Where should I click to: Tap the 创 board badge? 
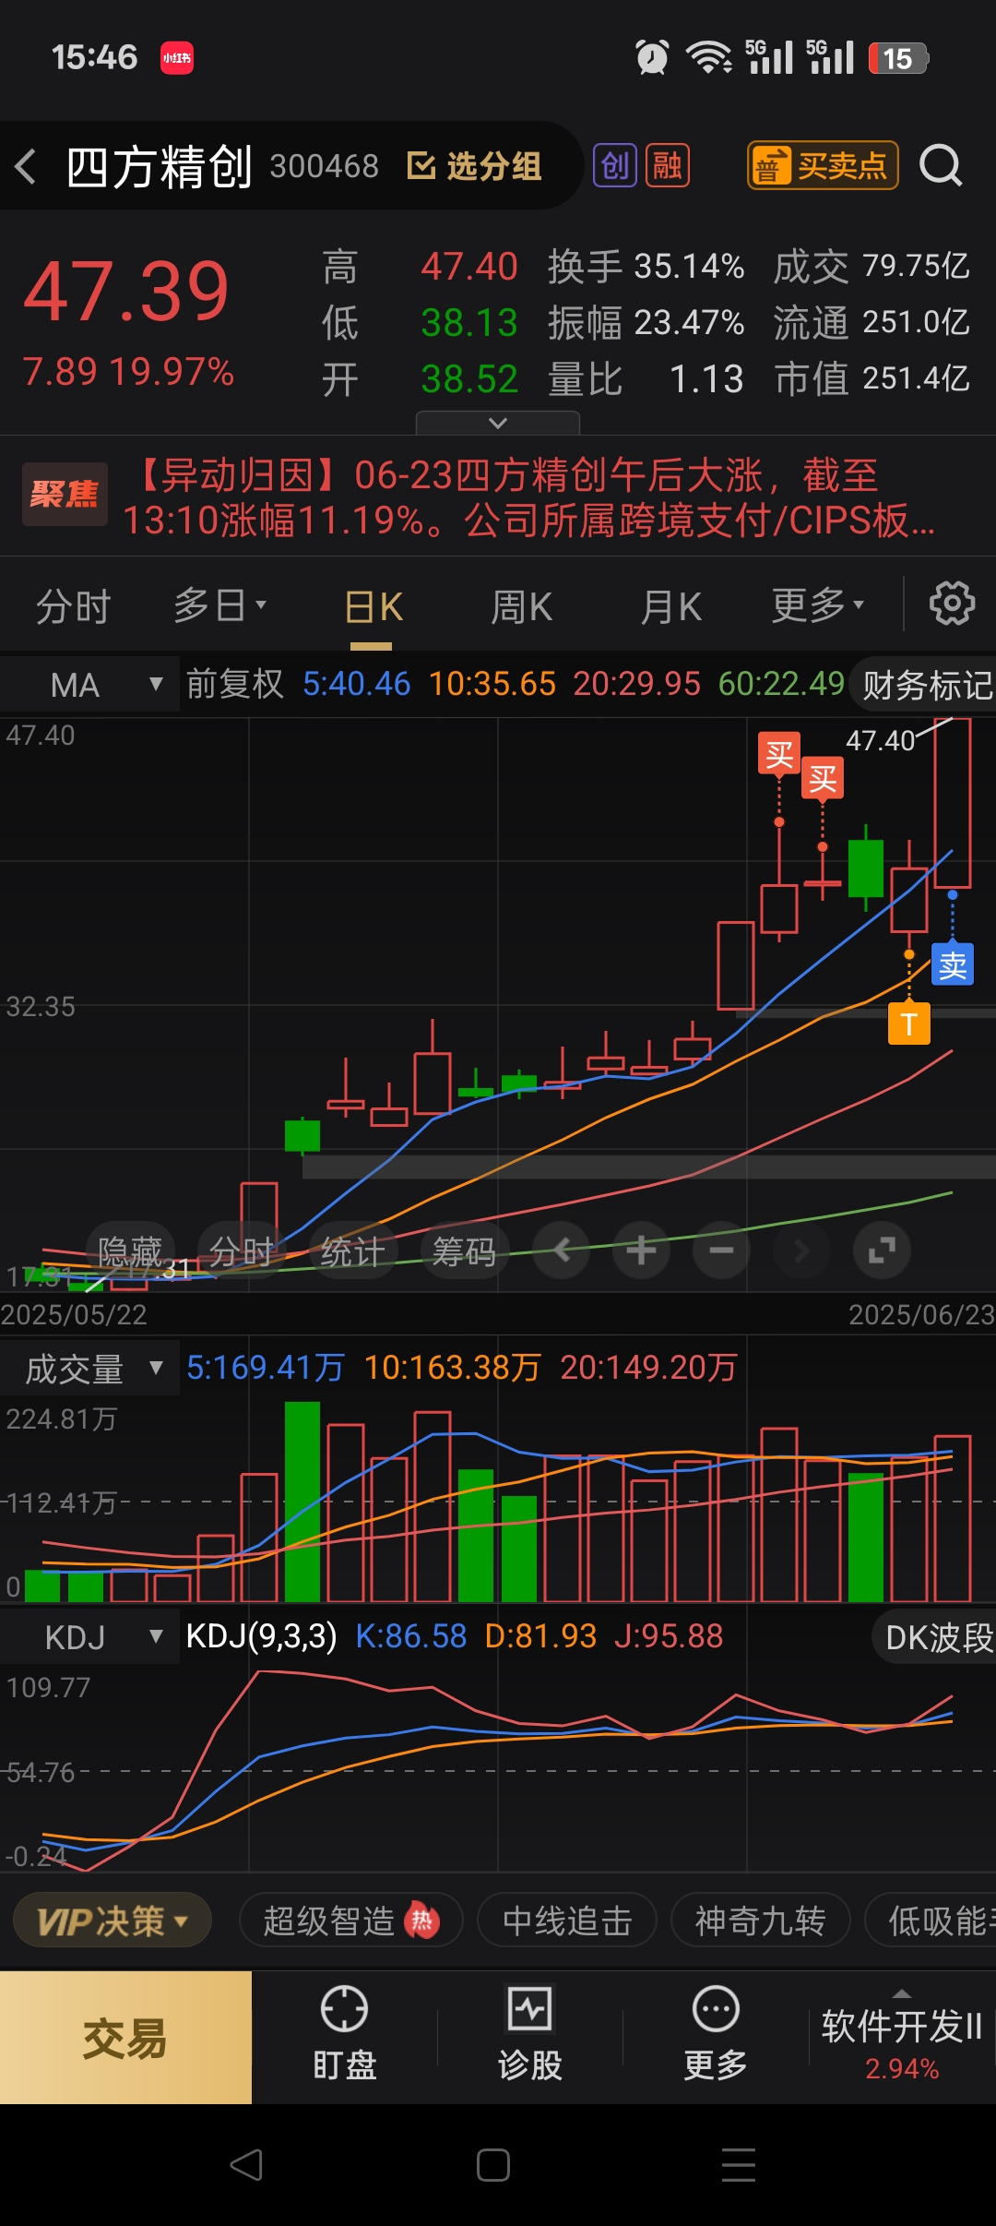click(x=614, y=166)
